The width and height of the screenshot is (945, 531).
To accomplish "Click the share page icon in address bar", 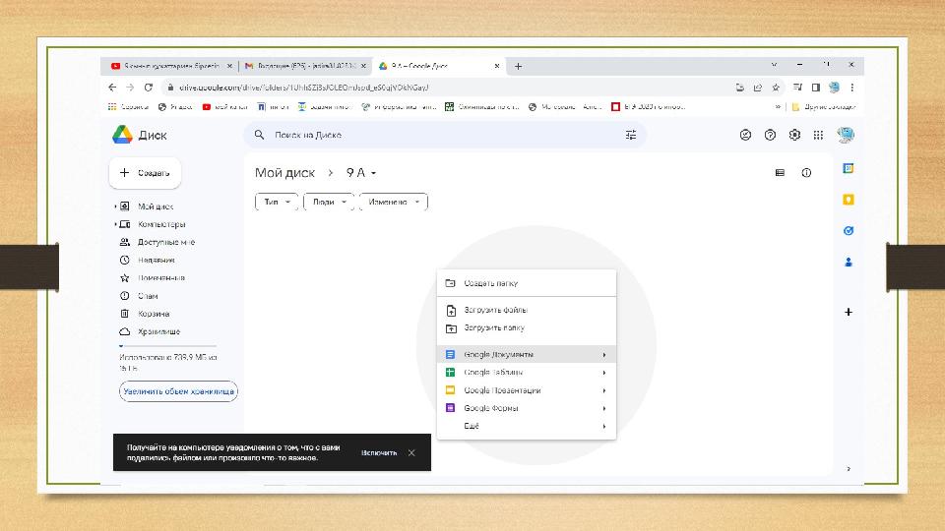I will [x=758, y=88].
